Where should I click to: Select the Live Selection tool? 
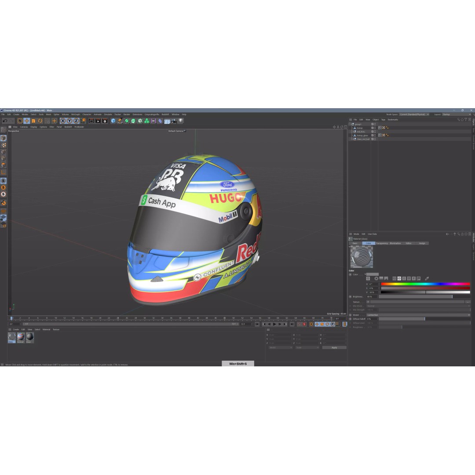pos(20,121)
